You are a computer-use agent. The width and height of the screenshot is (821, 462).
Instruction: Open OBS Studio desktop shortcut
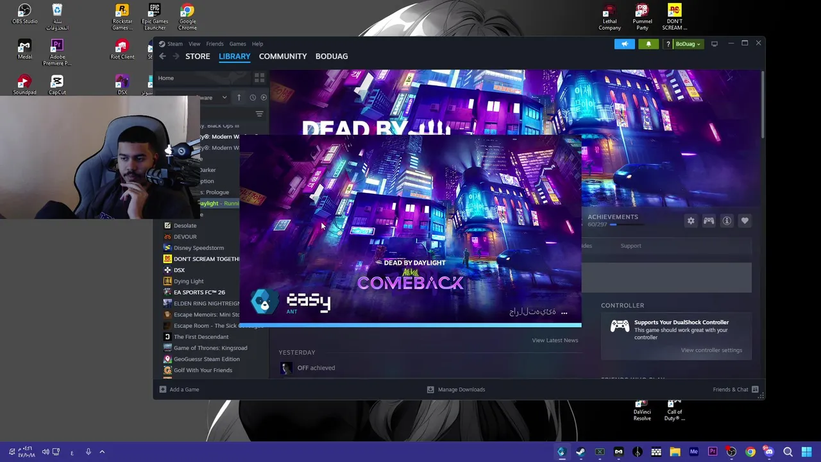pyautogui.click(x=24, y=14)
